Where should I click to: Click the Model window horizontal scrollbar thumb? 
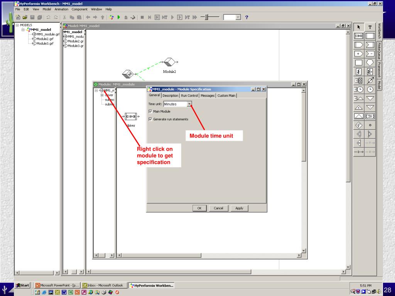click(171, 272)
